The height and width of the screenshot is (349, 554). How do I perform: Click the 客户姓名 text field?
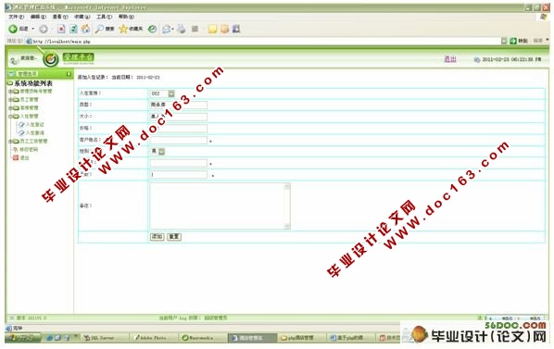[179, 140]
